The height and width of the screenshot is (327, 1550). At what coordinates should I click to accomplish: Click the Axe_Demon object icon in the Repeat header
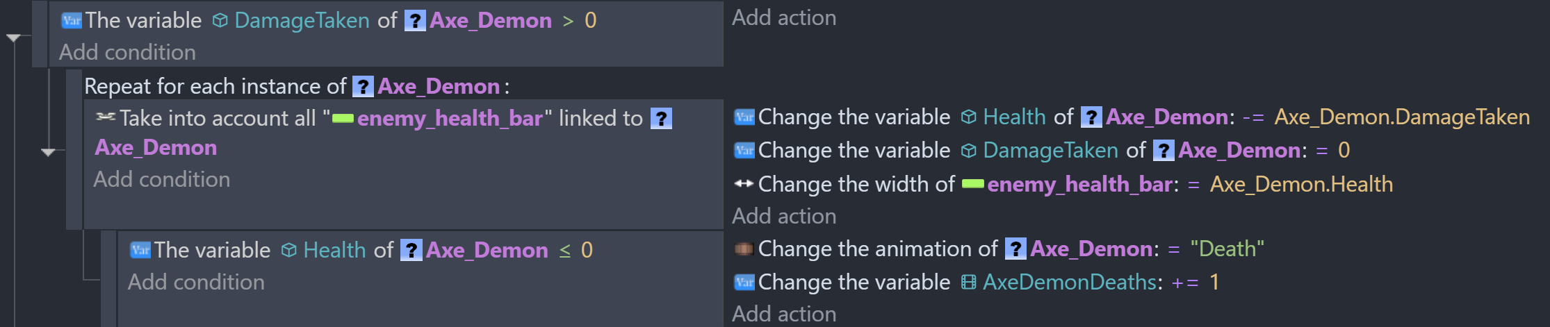362,87
